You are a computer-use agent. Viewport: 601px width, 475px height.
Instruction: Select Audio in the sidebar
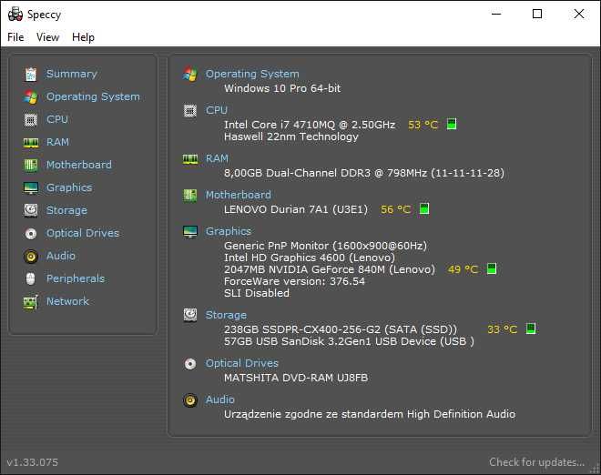tap(61, 256)
